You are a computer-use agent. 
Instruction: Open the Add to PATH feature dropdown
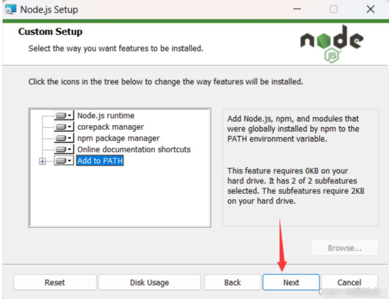tap(64, 161)
